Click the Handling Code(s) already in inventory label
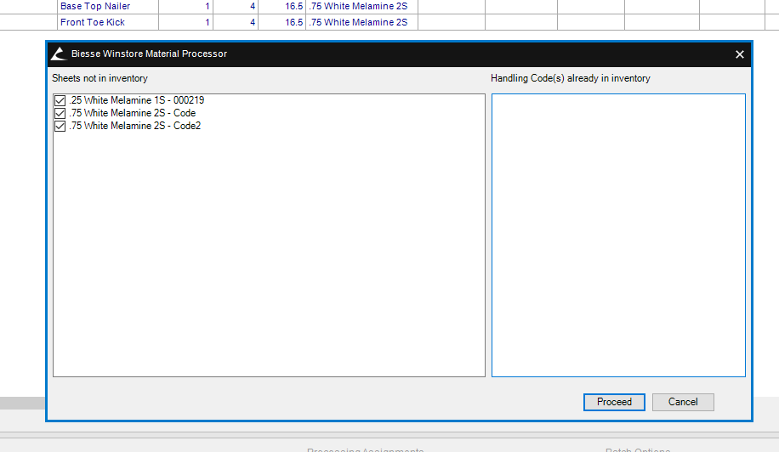The height and width of the screenshot is (452, 779). click(570, 78)
